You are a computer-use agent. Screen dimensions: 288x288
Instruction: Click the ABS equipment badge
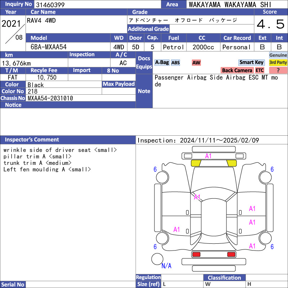[175, 63]
